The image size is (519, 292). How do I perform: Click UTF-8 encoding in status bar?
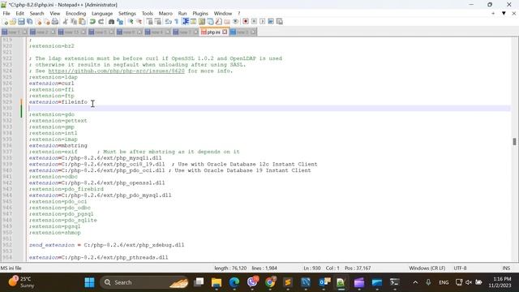tap(460, 268)
